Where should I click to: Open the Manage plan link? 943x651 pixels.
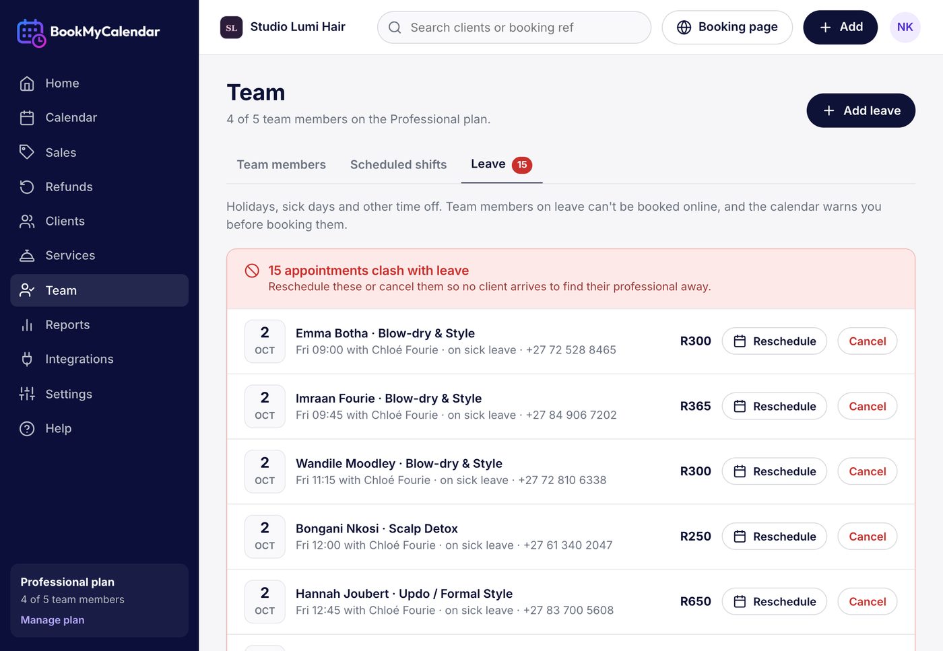click(x=53, y=620)
